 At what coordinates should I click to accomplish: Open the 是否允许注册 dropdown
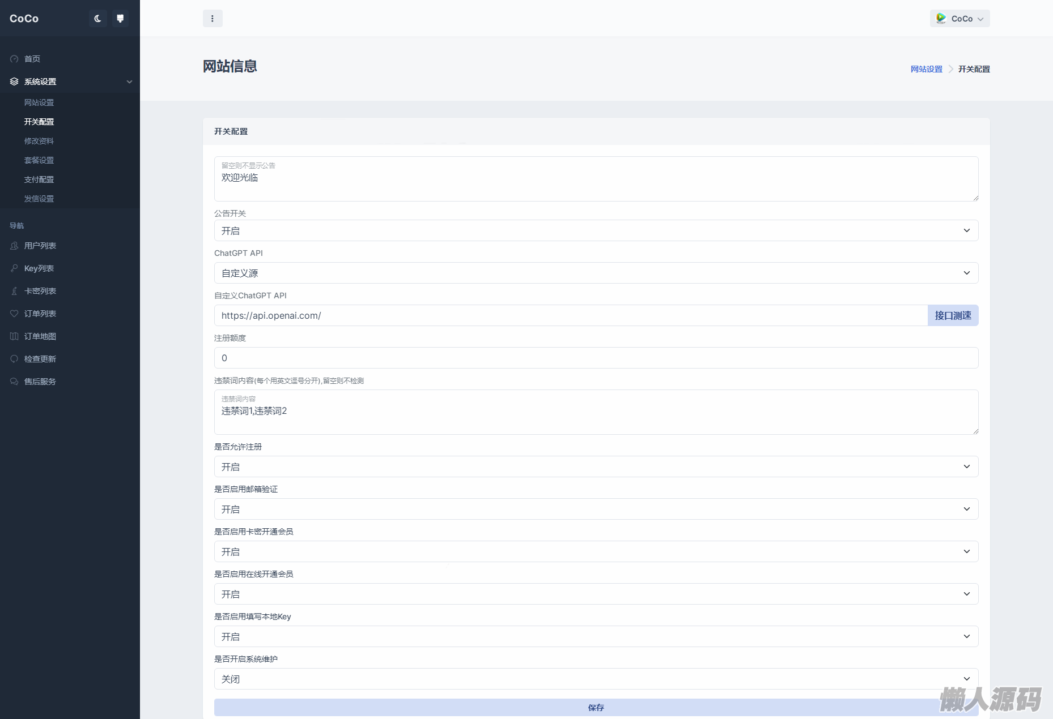596,467
